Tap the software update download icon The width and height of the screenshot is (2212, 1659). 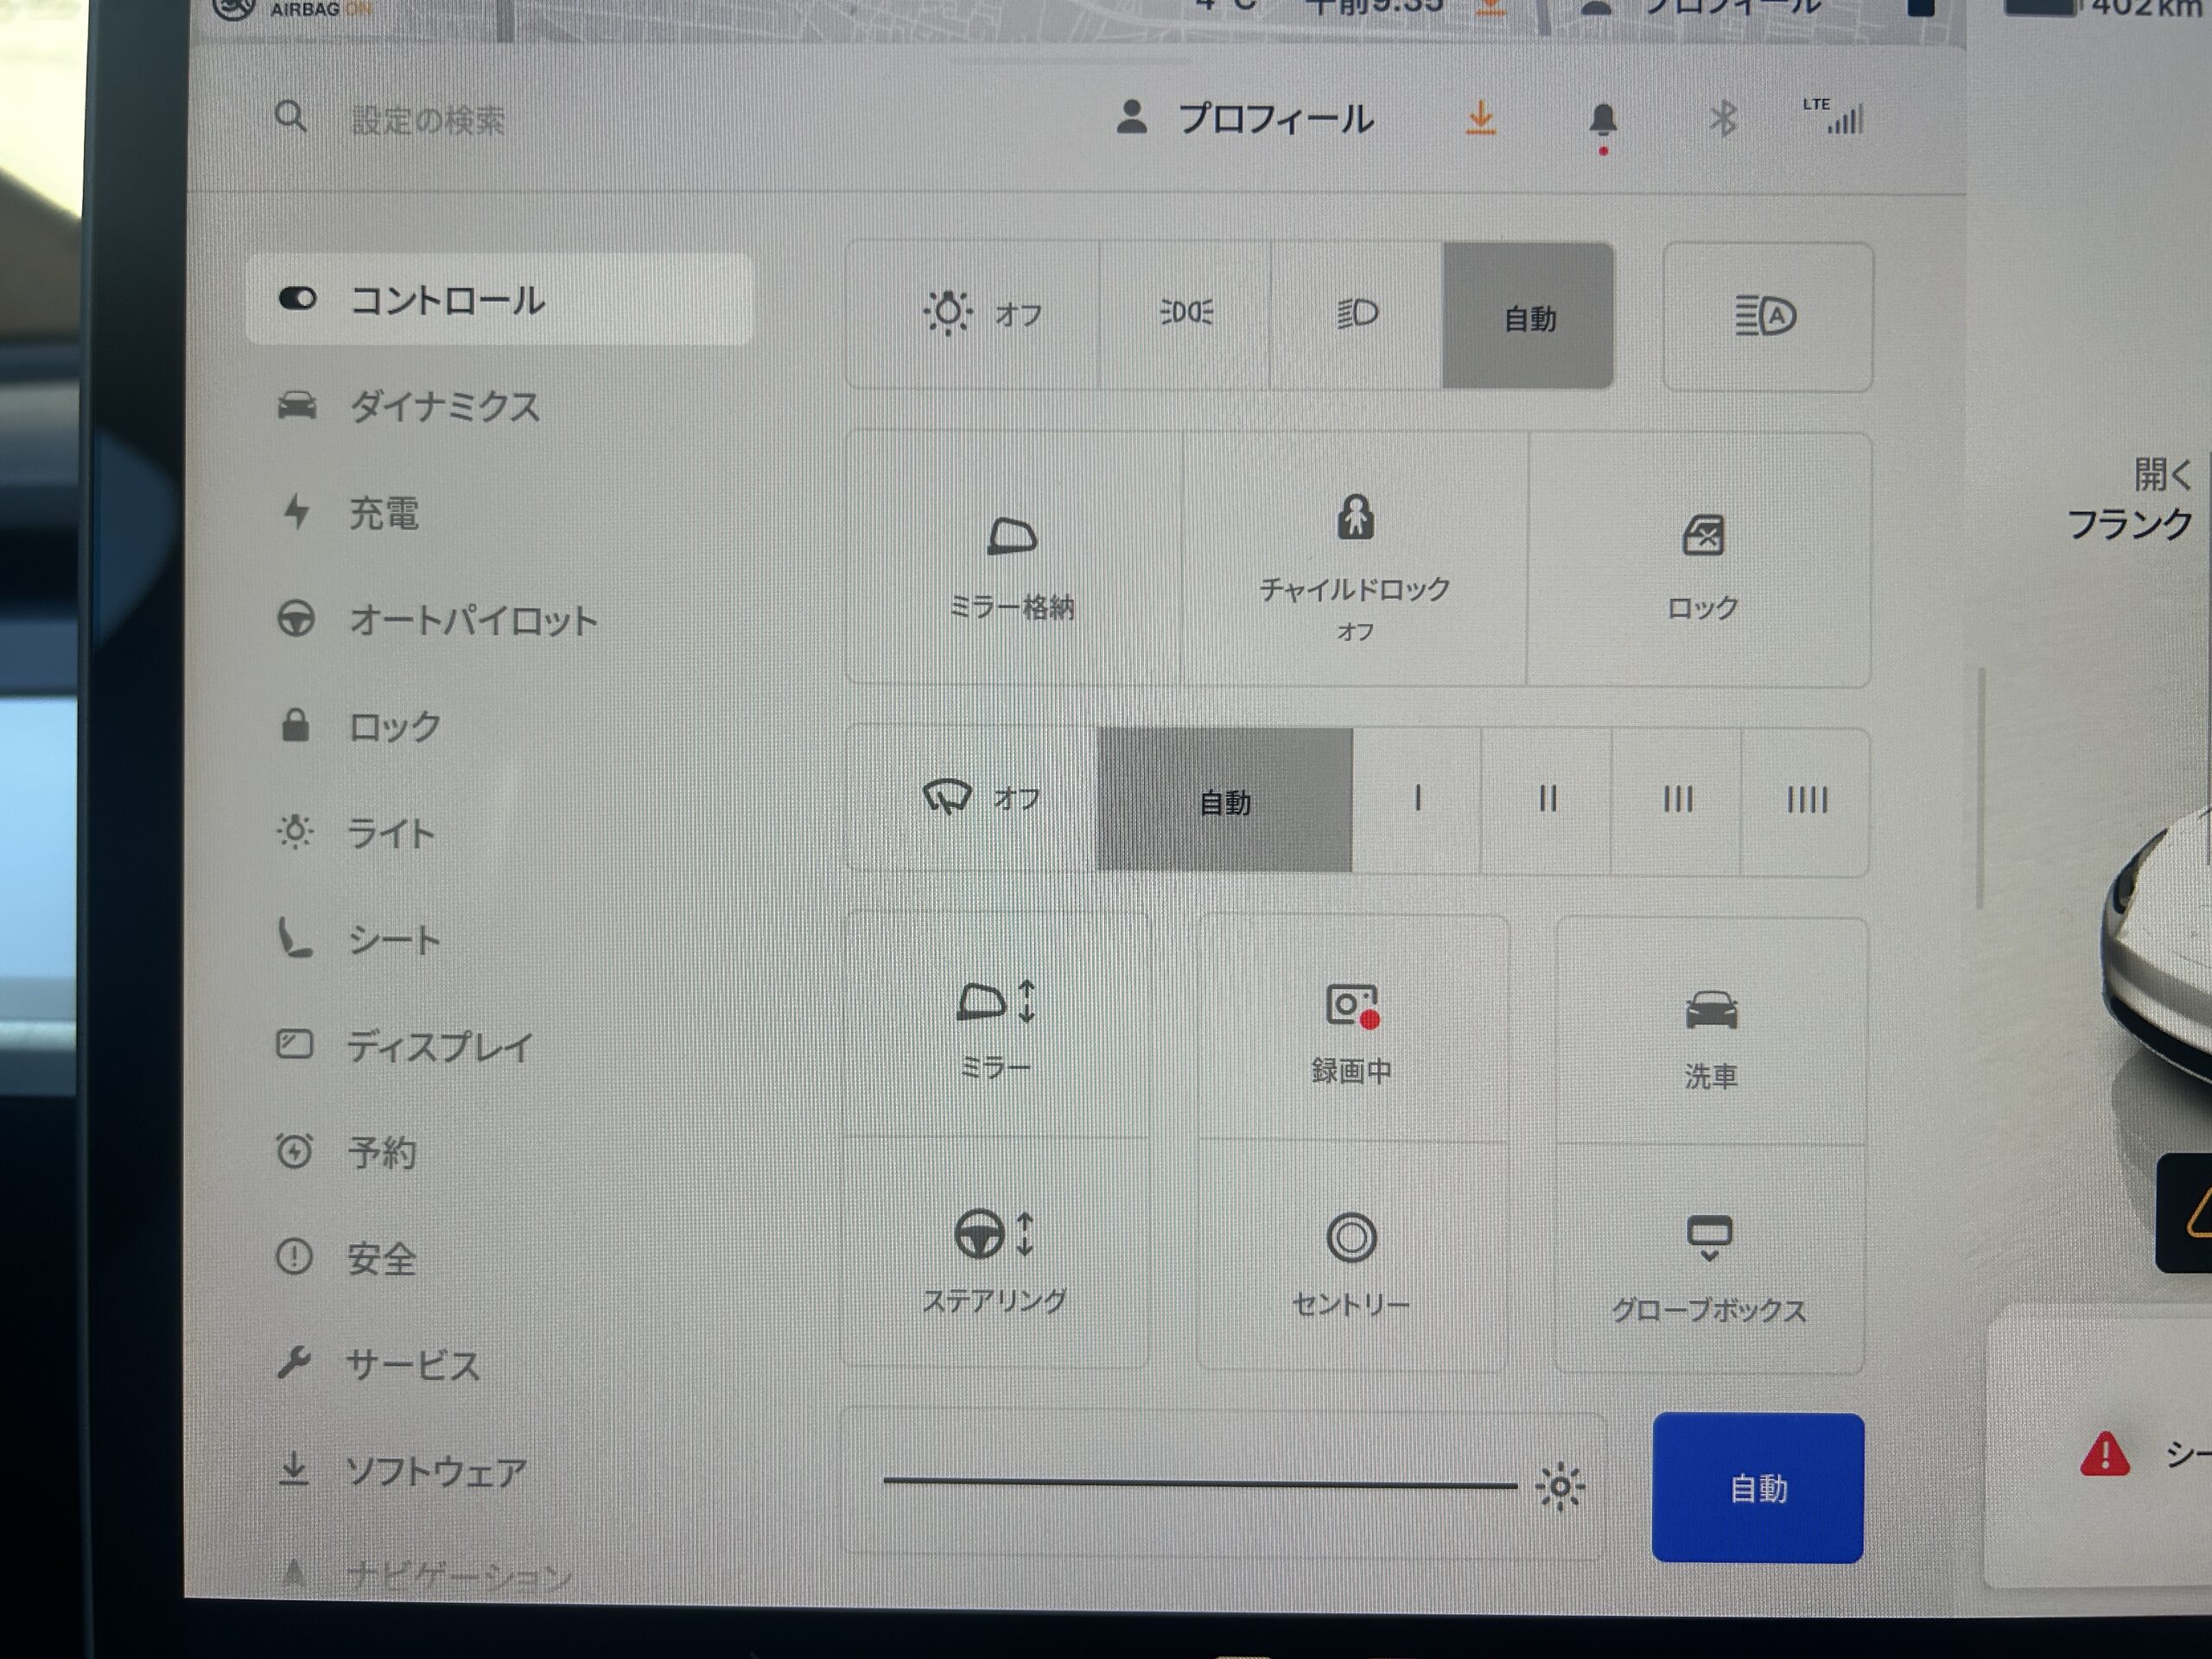coord(1480,119)
